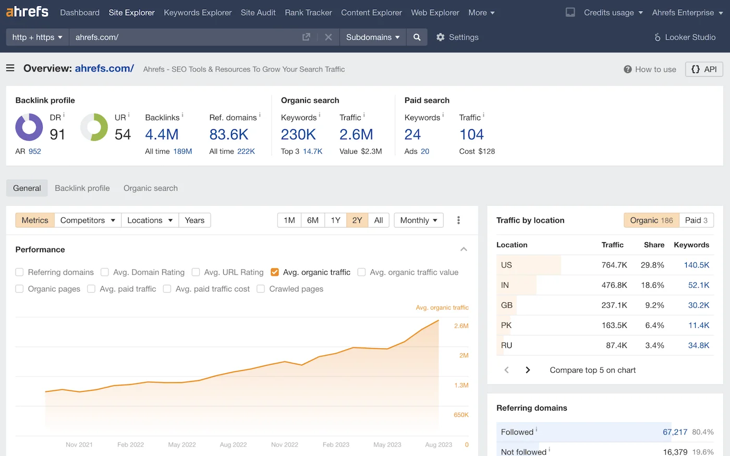The width and height of the screenshot is (730, 456).
Task: Click Compare top 5 on chart
Action: pyautogui.click(x=592, y=369)
